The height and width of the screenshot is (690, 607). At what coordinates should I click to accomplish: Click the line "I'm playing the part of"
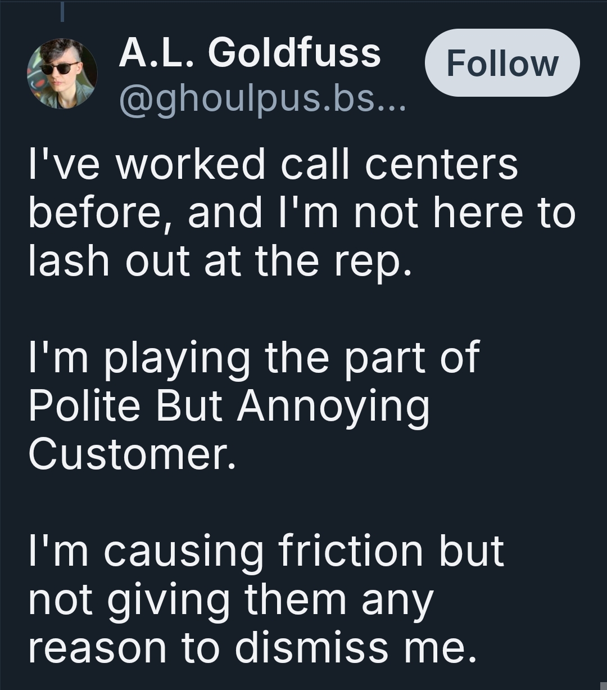click(x=254, y=357)
